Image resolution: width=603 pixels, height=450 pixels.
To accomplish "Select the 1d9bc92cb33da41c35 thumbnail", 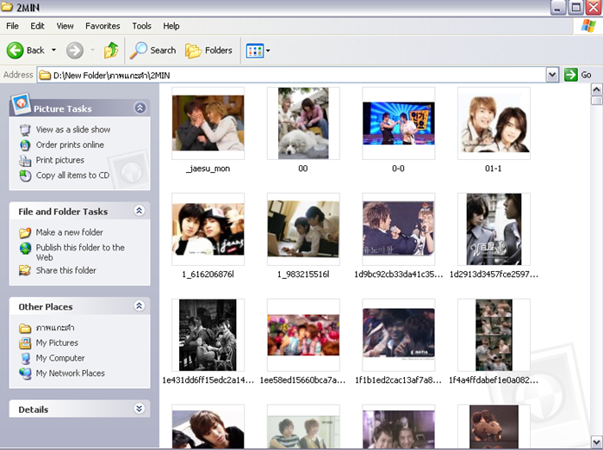I will point(399,229).
